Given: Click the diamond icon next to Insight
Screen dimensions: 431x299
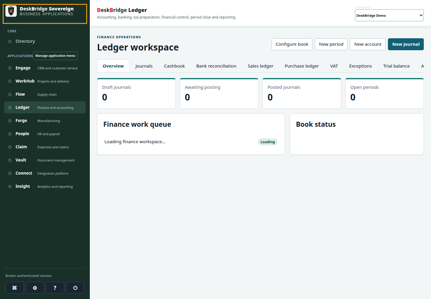Looking at the screenshot, I should tap(10, 187).
